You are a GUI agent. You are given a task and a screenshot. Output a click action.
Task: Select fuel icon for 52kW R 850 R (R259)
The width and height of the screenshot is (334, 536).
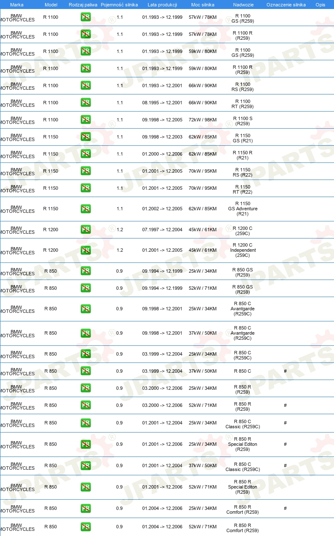(x=86, y=405)
